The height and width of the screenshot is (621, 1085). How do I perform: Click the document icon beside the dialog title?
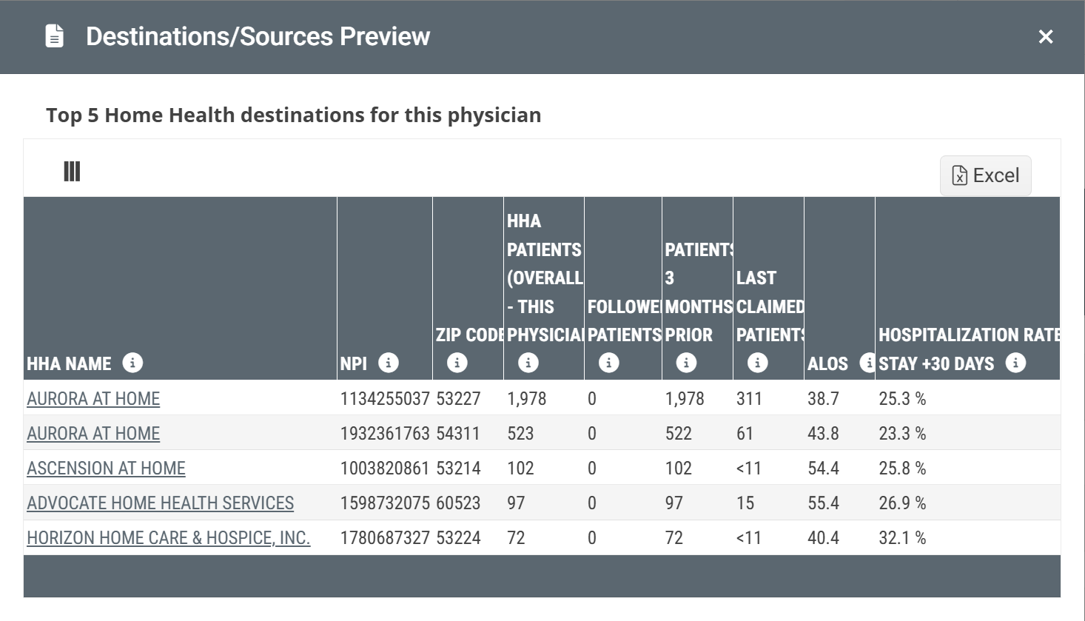pos(54,36)
